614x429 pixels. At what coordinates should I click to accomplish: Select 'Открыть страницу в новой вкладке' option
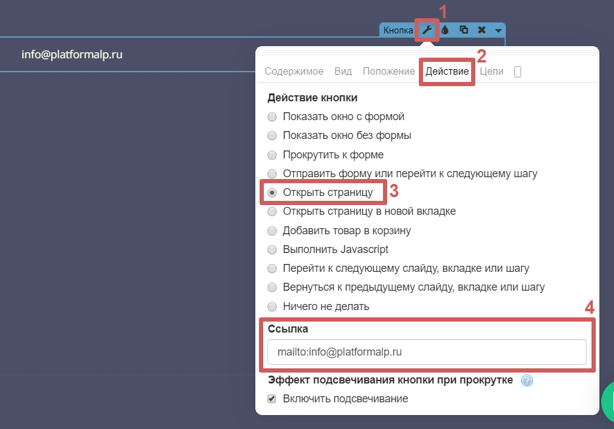tap(272, 212)
